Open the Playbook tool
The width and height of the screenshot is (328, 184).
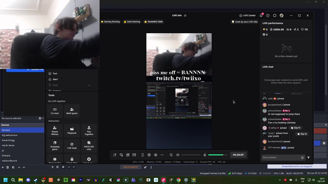[72, 131]
